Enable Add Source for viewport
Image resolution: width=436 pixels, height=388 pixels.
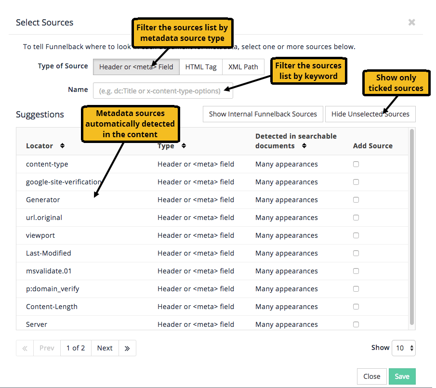click(x=356, y=235)
